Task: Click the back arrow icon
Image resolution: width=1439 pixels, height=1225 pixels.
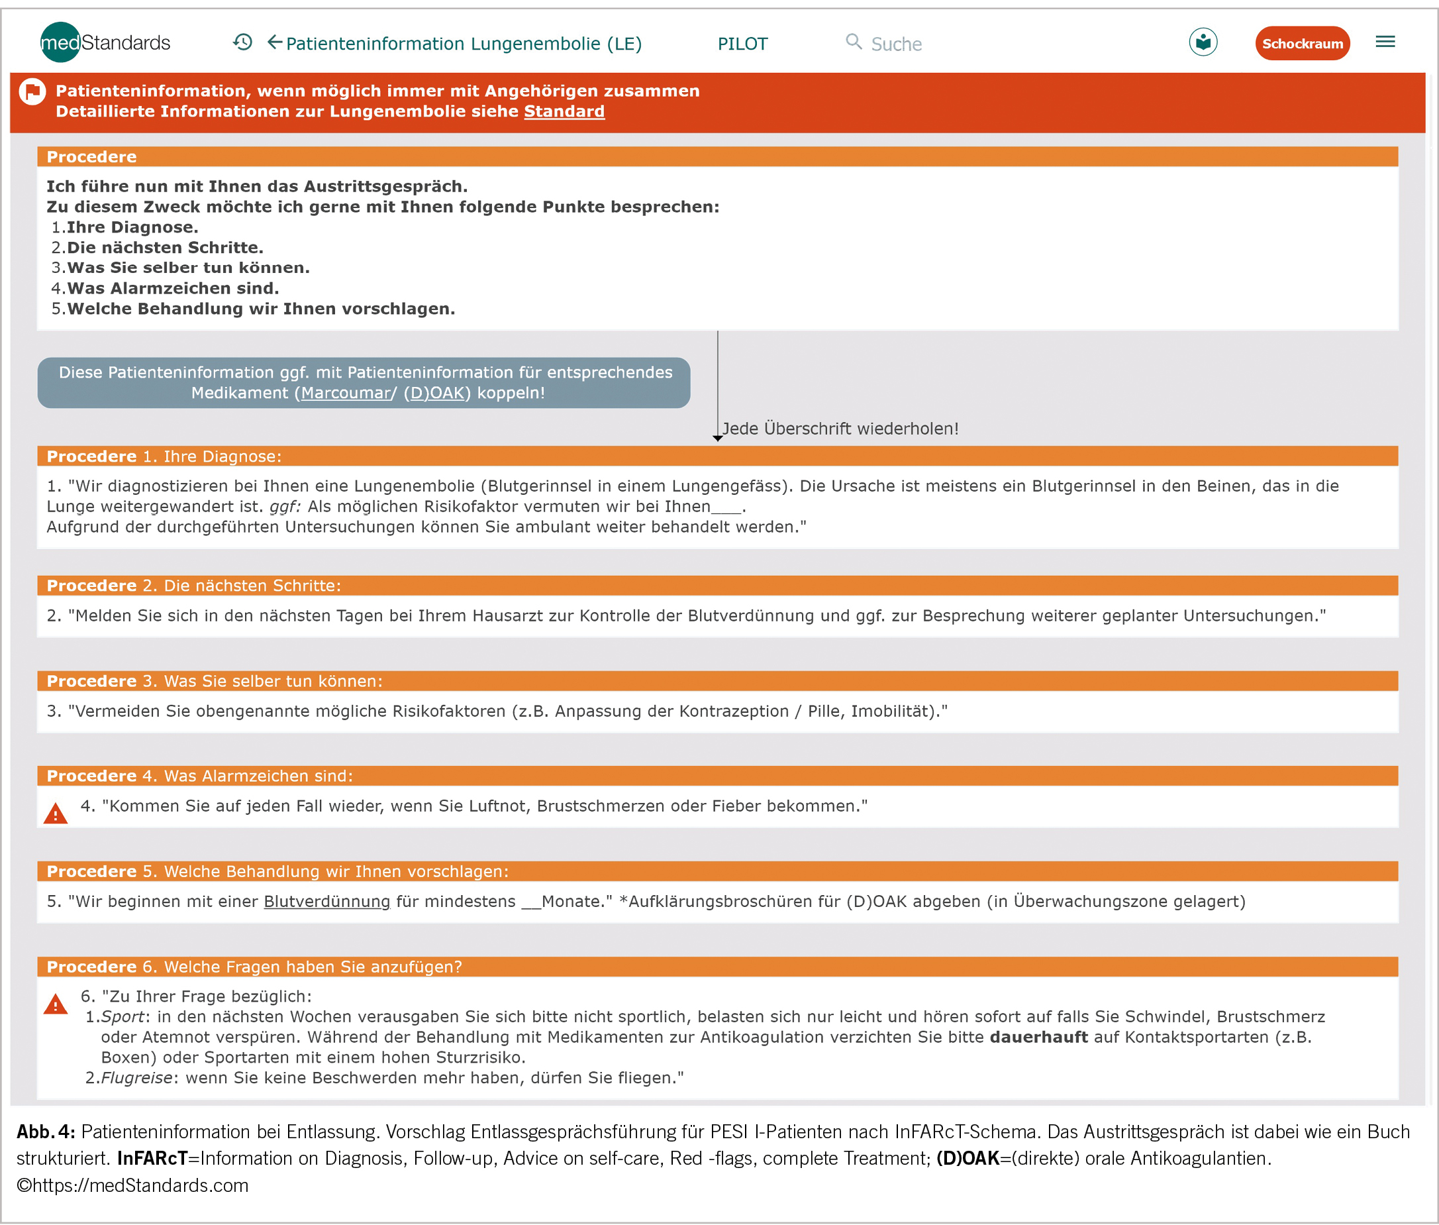Action: click(275, 42)
